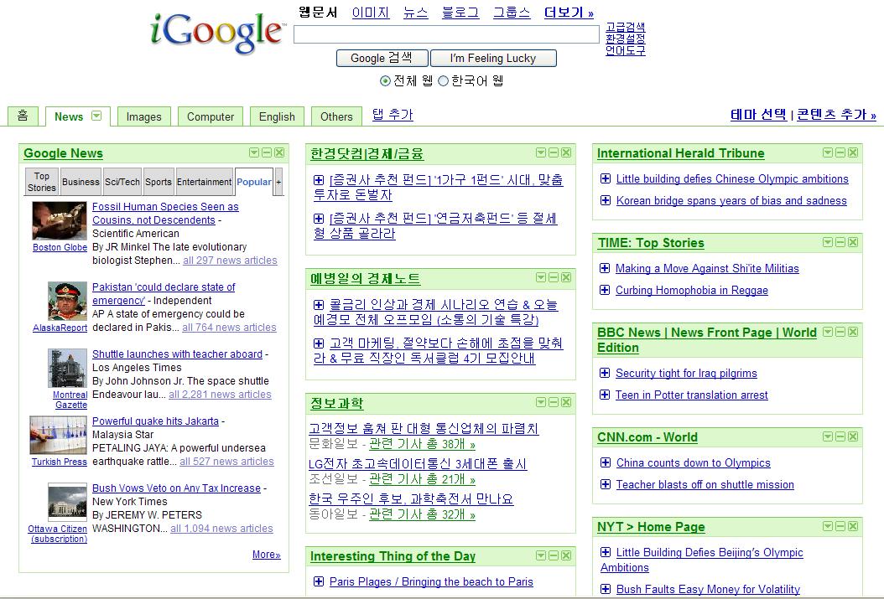Focus the Google search input field

click(446, 34)
